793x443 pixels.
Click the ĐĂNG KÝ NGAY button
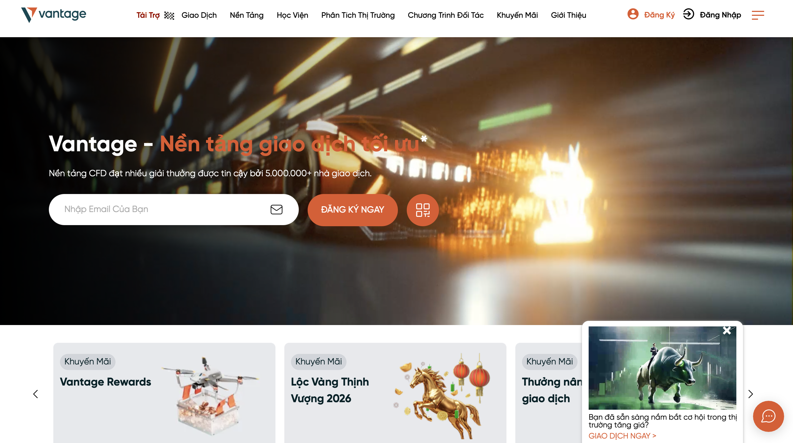(352, 210)
